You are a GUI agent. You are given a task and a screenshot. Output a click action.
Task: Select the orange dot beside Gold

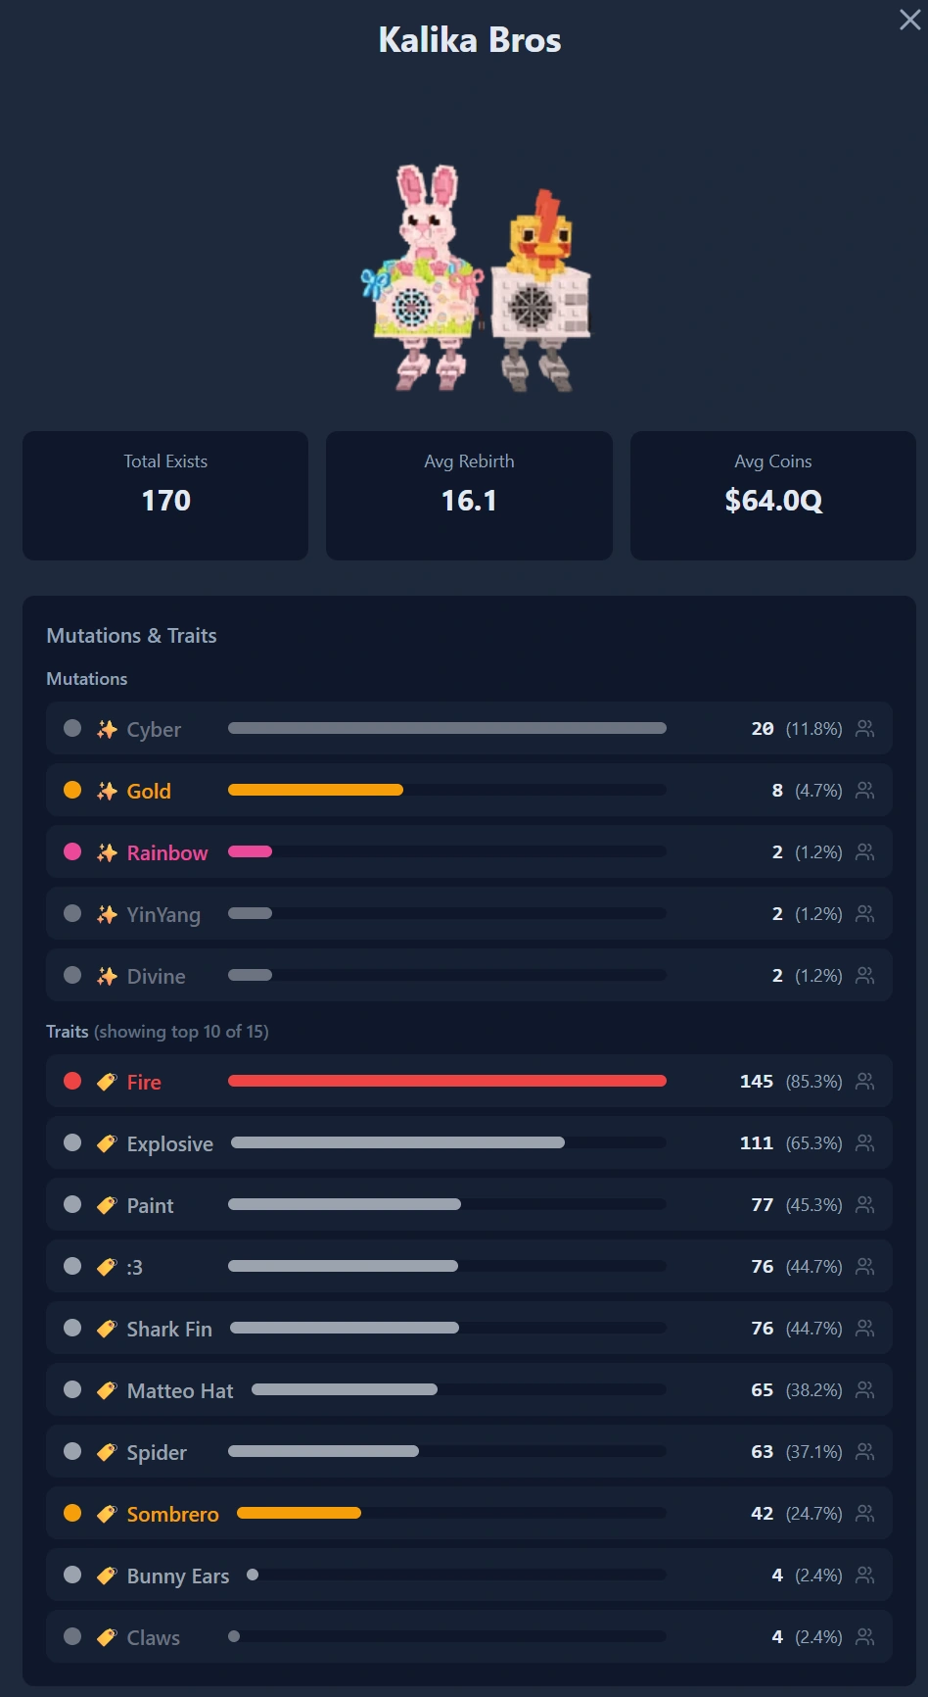pyautogui.click(x=72, y=790)
